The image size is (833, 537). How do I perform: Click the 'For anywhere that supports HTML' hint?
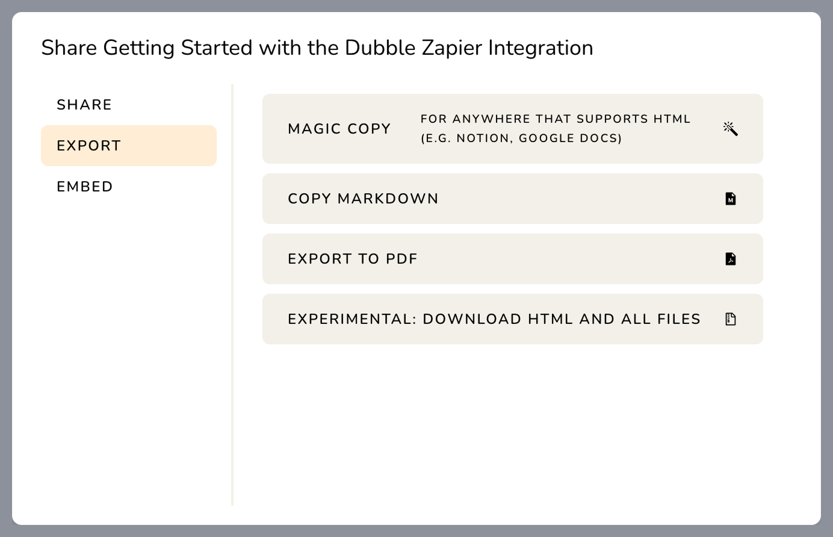[x=556, y=119]
